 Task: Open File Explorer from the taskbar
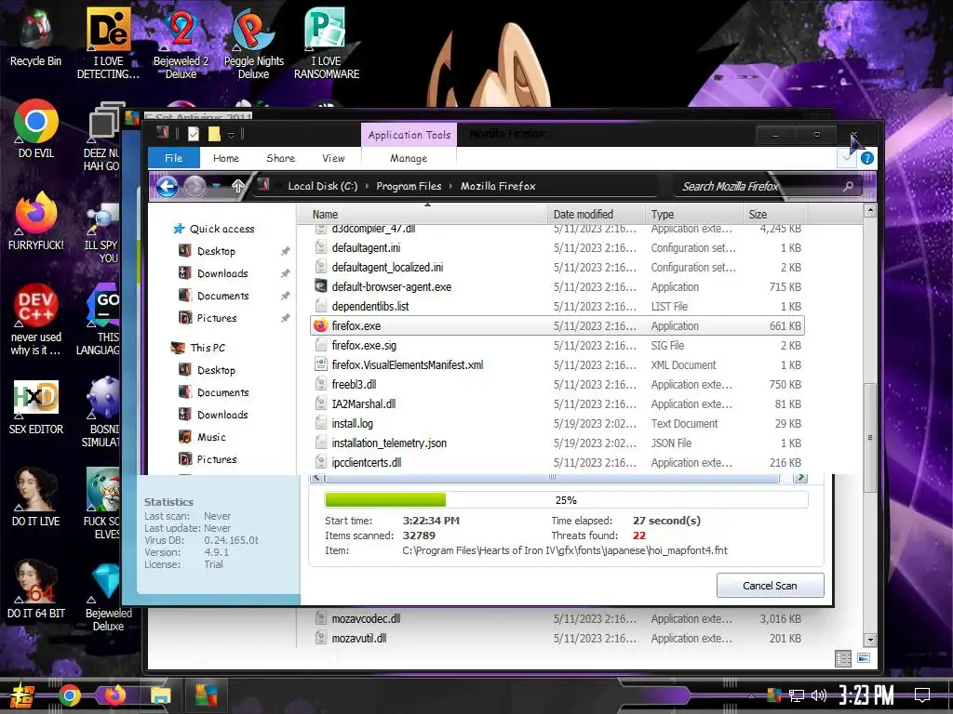tap(160, 695)
